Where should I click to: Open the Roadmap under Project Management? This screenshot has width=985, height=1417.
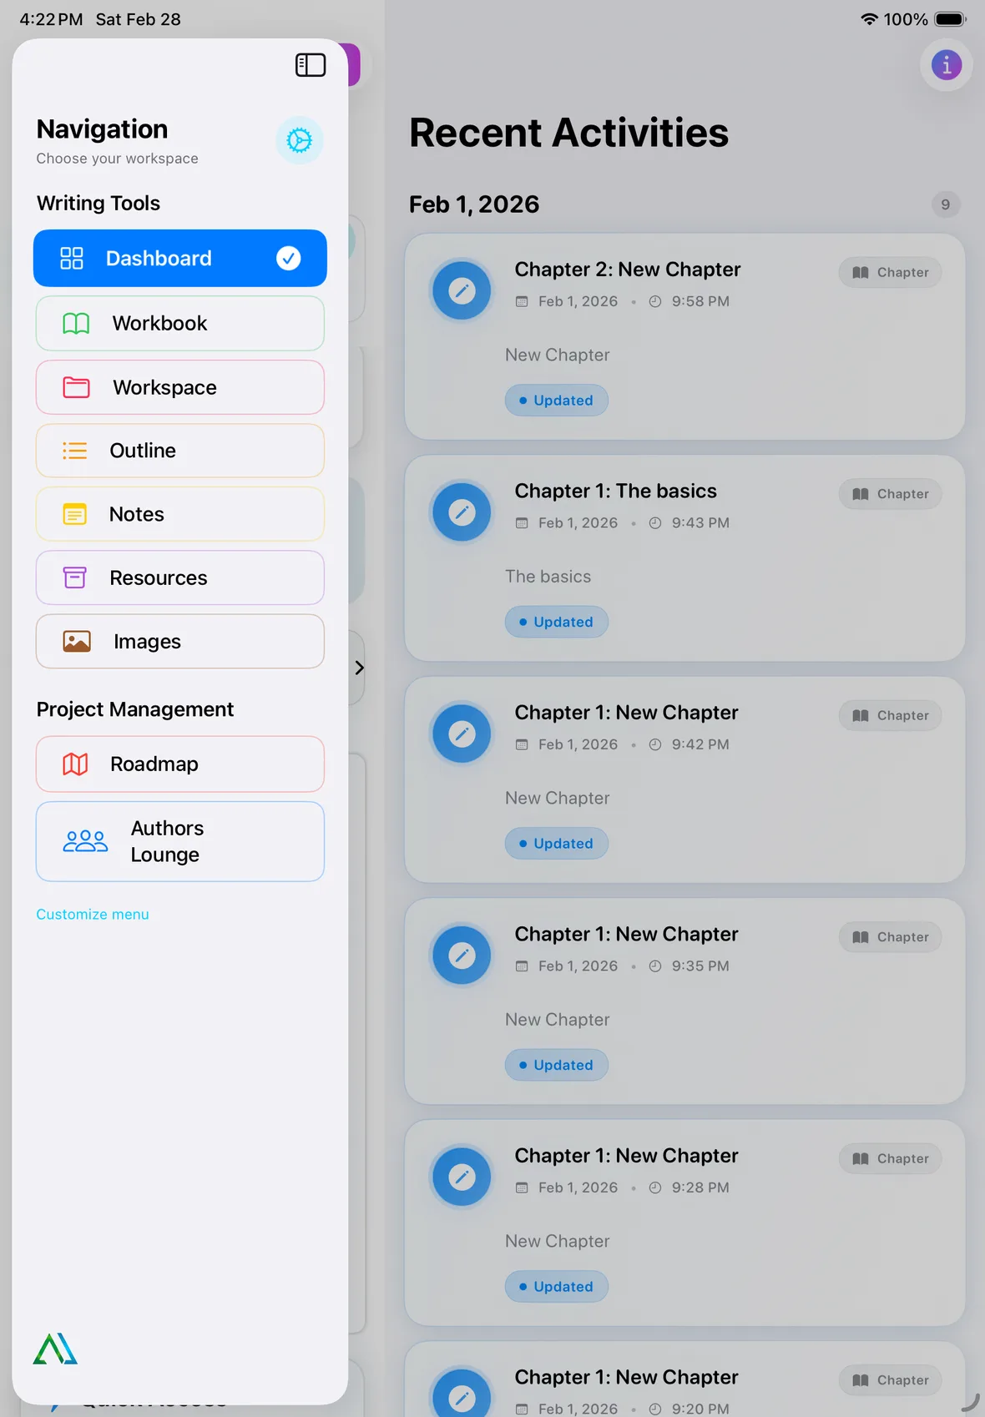point(180,764)
